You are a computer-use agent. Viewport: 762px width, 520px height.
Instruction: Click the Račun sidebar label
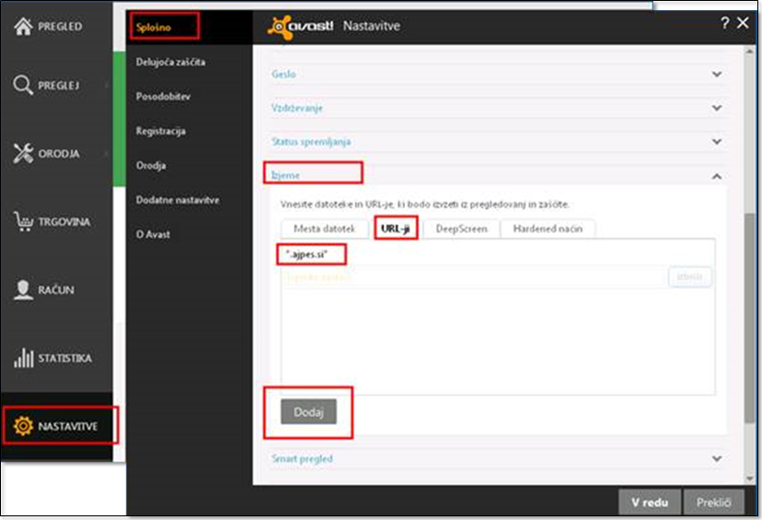click(x=56, y=290)
